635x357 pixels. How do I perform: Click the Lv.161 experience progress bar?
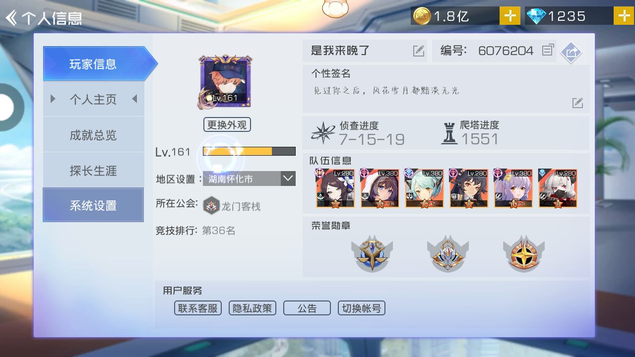249,151
